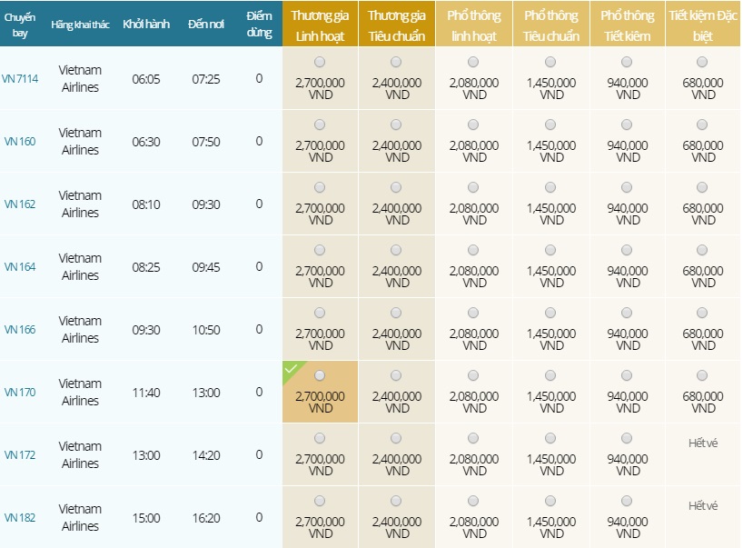The image size is (743, 548).
Task: Select Phổ thông linh hoạt fare for VN 172
Action: (x=473, y=438)
